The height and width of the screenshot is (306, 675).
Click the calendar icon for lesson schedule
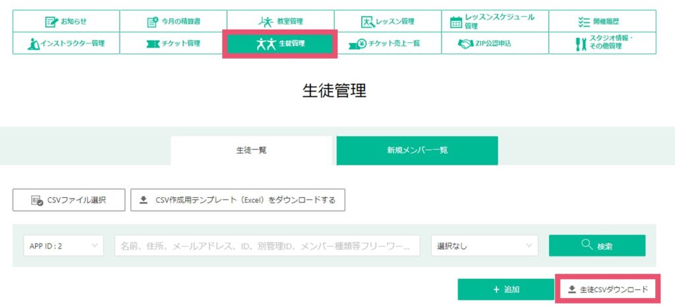456,22
